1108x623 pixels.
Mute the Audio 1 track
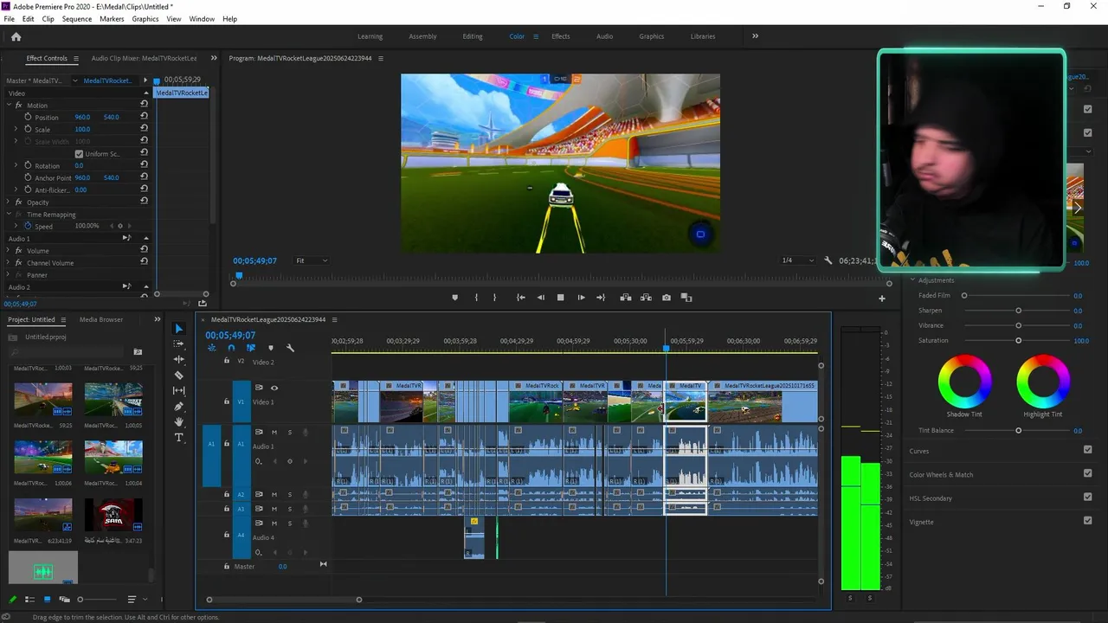click(274, 433)
